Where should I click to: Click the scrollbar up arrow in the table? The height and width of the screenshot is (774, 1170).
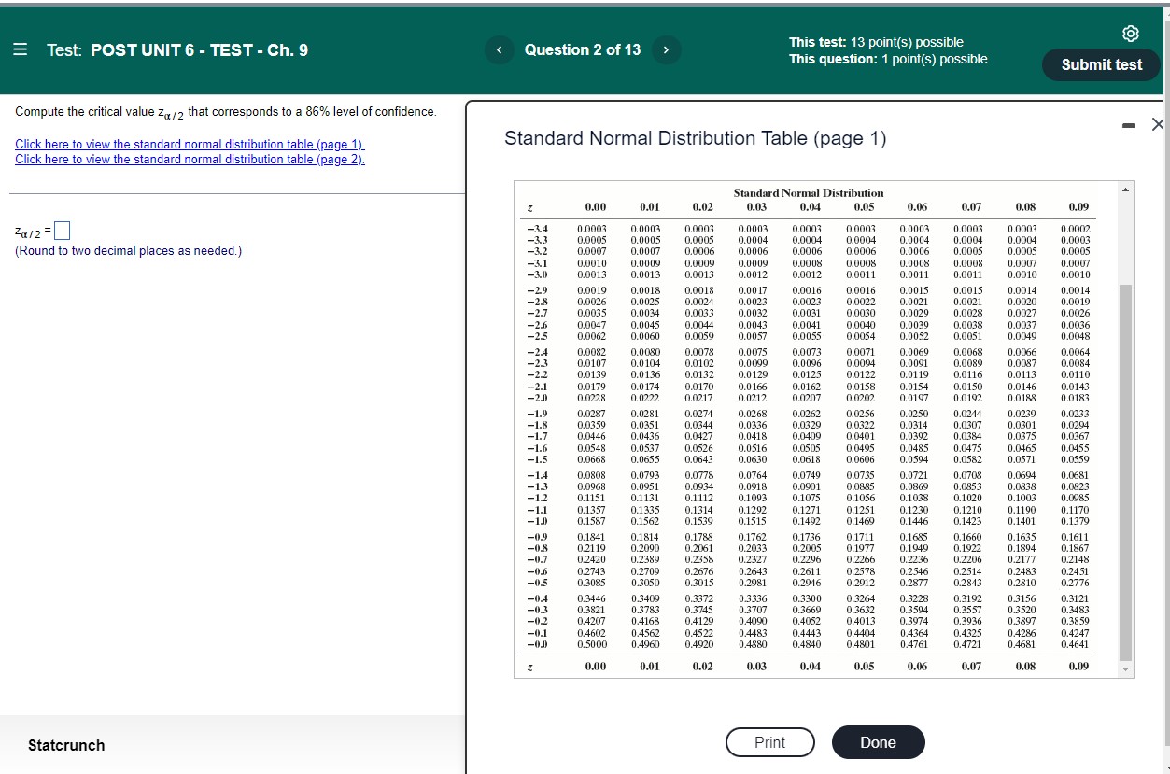(1126, 188)
